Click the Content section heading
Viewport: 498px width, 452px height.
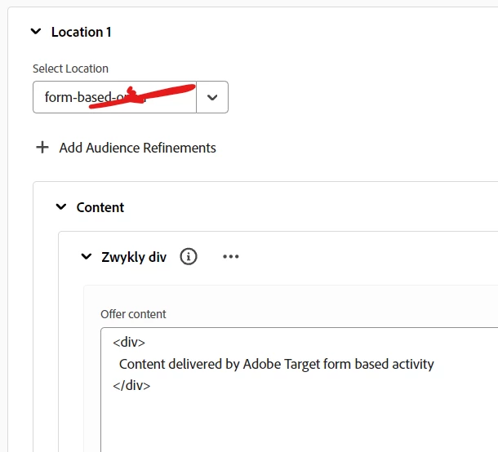(x=100, y=207)
